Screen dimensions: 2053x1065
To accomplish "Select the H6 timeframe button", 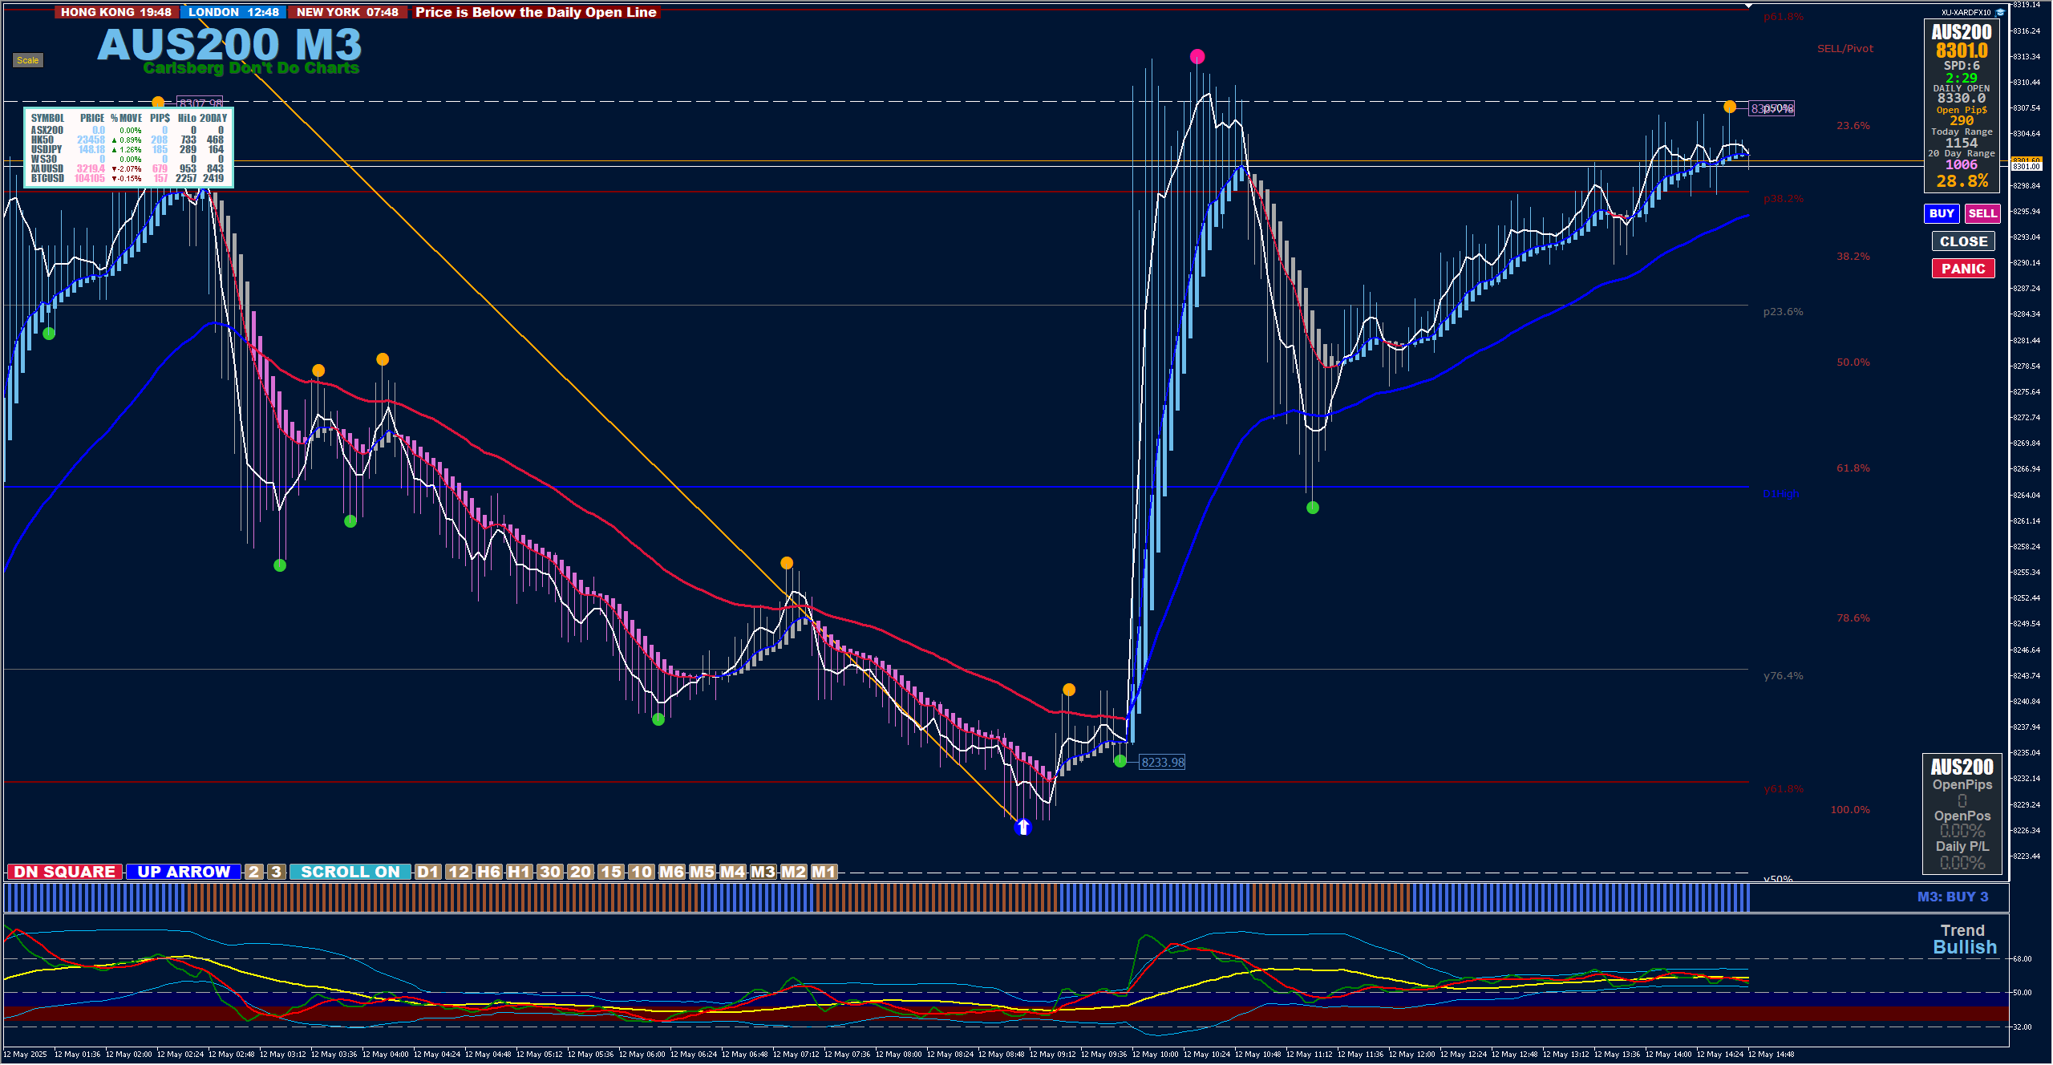I will point(488,872).
